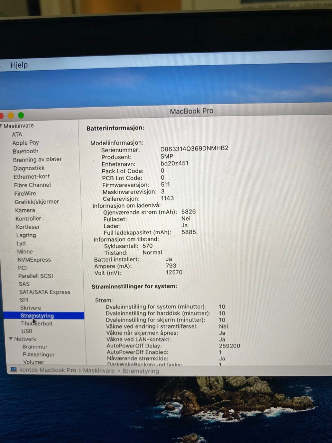
Task: Select SPI in the sidebar
Action: click(24, 300)
